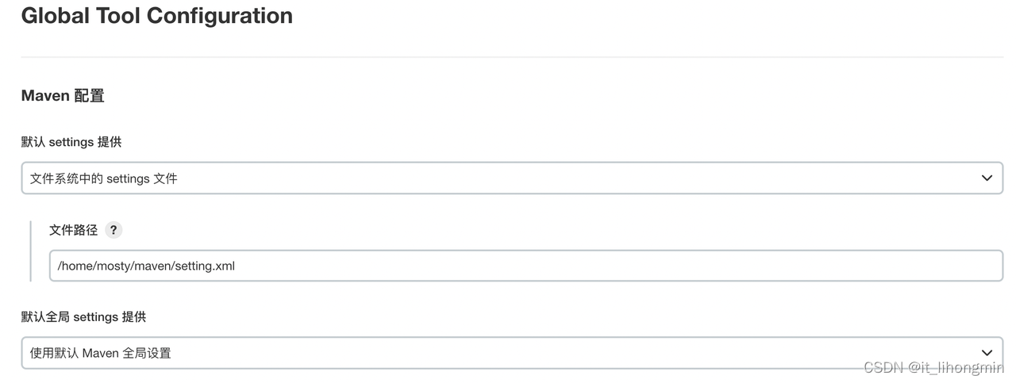Click the vertical indent bar beside 文件路径
The height and width of the screenshot is (383, 1016).
31,251
